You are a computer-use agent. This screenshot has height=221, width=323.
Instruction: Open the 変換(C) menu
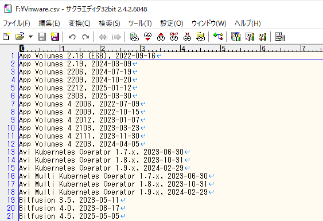(79, 23)
